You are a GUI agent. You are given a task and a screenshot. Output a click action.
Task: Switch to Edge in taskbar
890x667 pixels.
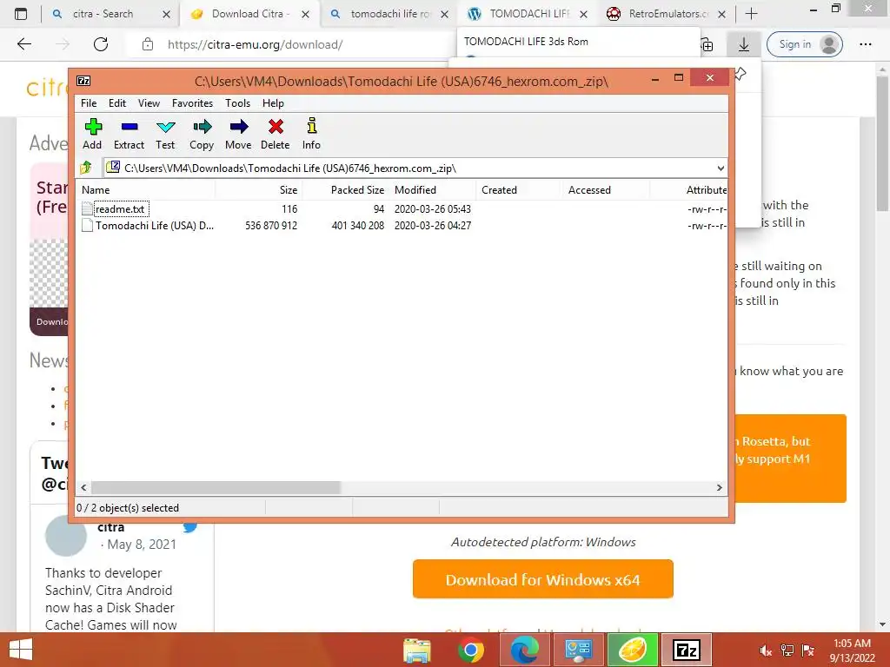click(x=524, y=650)
